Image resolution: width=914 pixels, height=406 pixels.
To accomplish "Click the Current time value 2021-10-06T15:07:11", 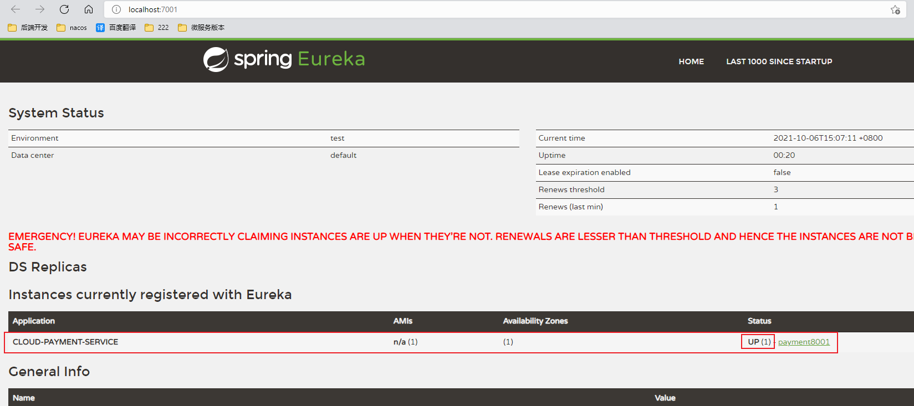I will point(828,138).
